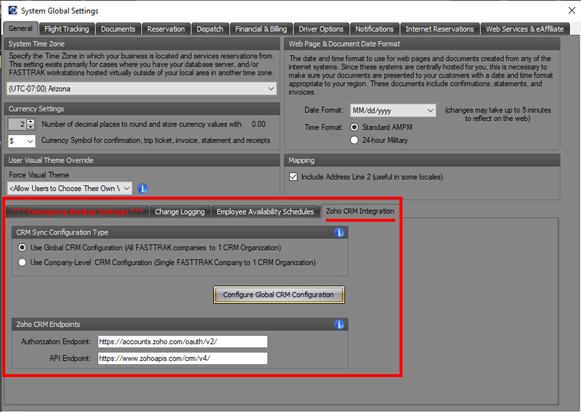This screenshot has width=581, height=412.
Task: Click Configure Global CRM Configuration button
Action: 279,295
